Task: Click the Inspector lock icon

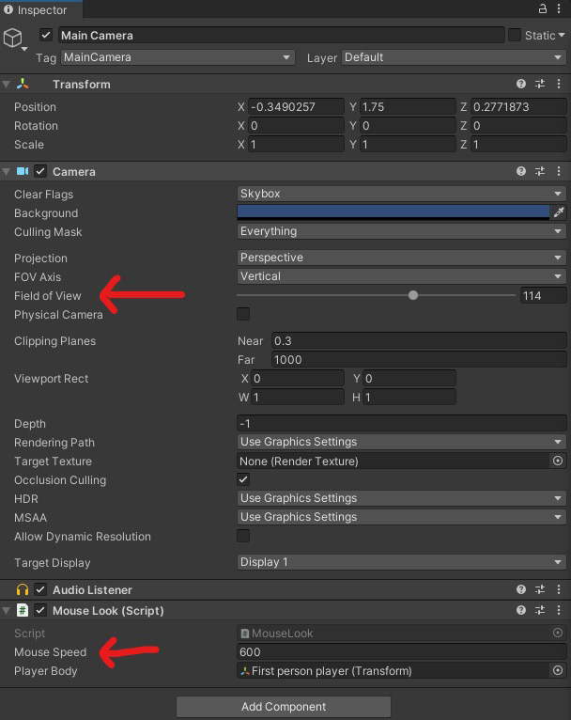Action: [543, 8]
